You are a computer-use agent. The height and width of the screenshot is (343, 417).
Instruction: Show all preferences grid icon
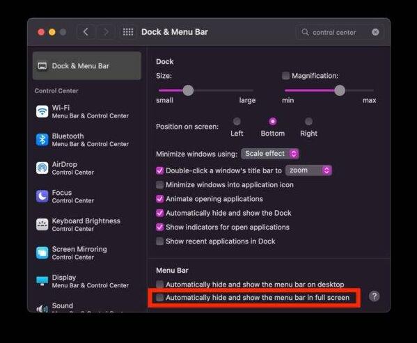128,32
